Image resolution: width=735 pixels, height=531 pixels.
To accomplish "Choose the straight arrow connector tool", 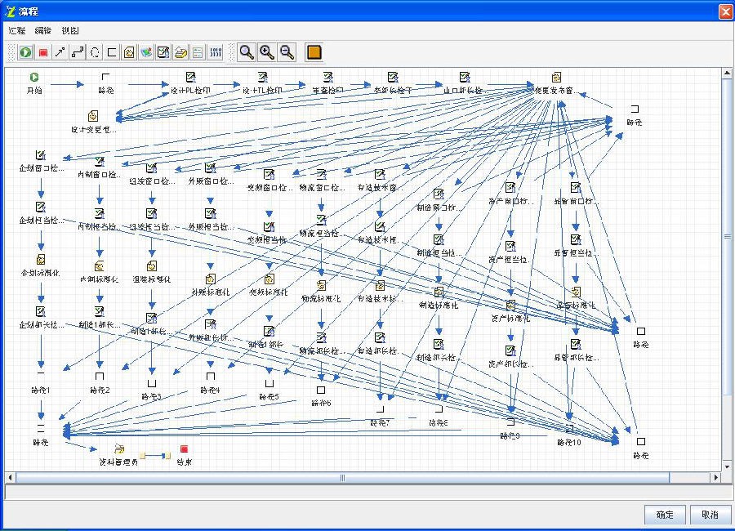I will [x=60, y=52].
